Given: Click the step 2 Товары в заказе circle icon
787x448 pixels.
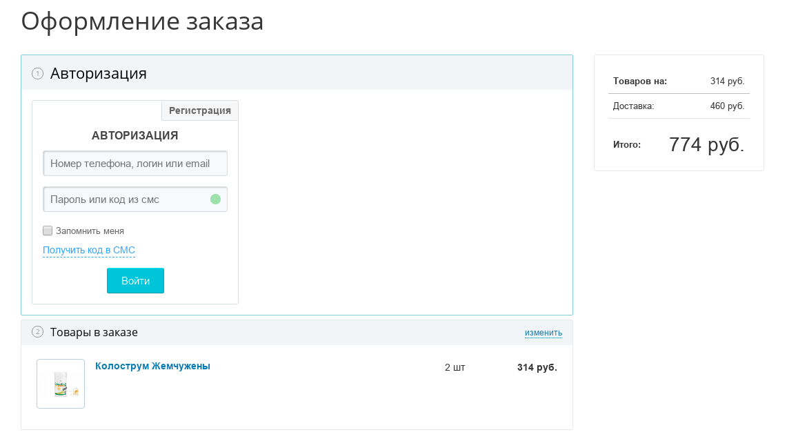Looking at the screenshot, I should tap(37, 332).
